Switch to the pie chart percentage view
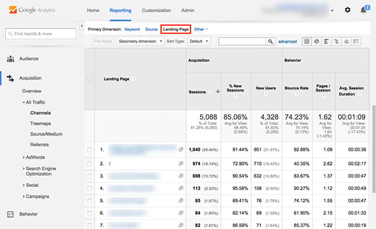The height and width of the screenshot is (229, 376). [x=316, y=41]
